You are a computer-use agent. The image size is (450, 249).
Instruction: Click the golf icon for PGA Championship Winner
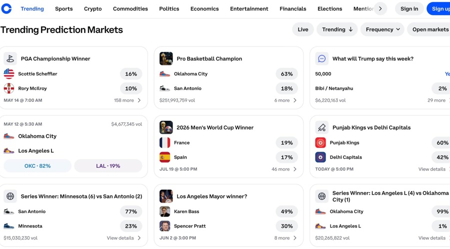pos(10,59)
